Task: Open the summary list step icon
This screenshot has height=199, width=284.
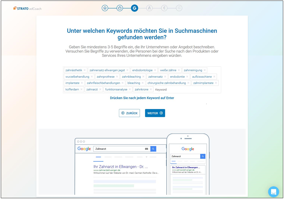Action: click(x=179, y=8)
